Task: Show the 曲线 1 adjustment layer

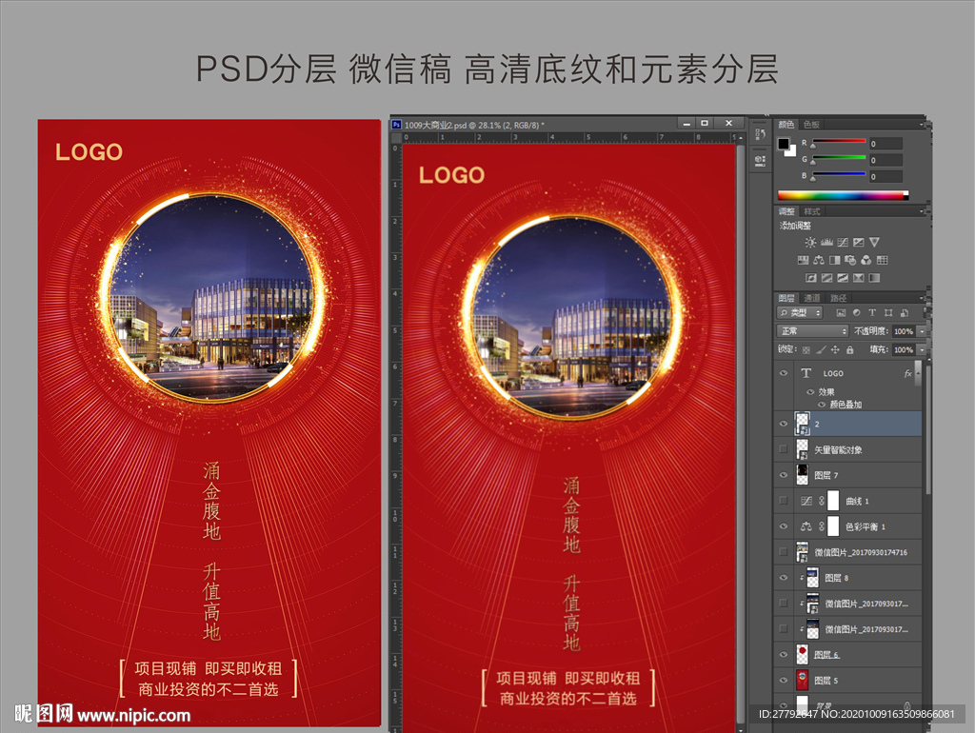Action: pos(784,501)
